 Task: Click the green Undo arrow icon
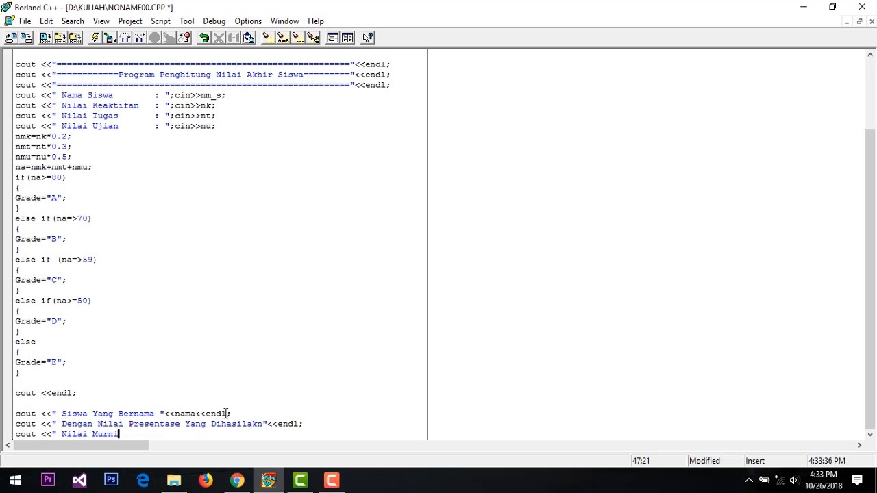coord(204,38)
